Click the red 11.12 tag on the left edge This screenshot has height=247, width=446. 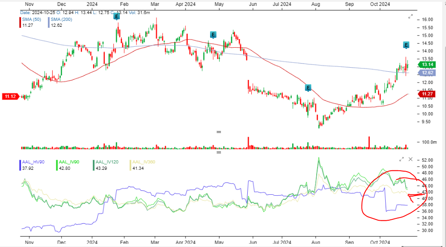coord(10,96)
